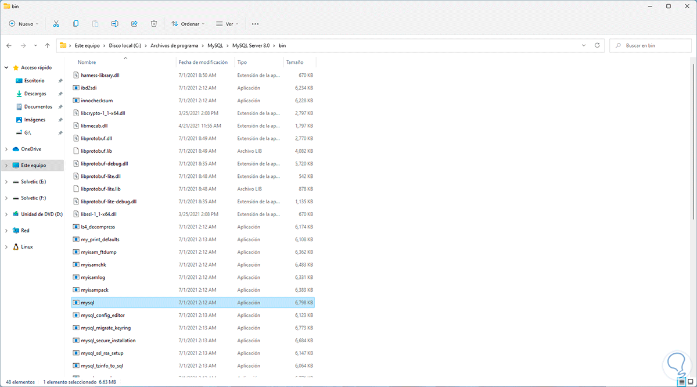Click Disco local (C:) breadcrumb
The width and height of the screenshot is (697, 387).
pos(125,45)
